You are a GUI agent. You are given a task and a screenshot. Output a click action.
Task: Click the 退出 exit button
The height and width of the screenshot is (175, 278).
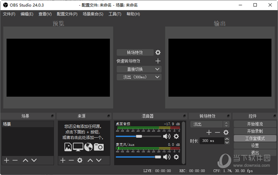click(255, 153)
